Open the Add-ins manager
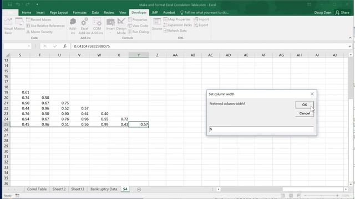Screen dimensions: 355x199 click(x=73, y=26)
